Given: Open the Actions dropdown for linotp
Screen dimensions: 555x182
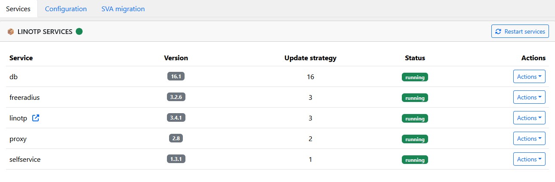Looking at the screenshot, I should [x=529, y=118].
